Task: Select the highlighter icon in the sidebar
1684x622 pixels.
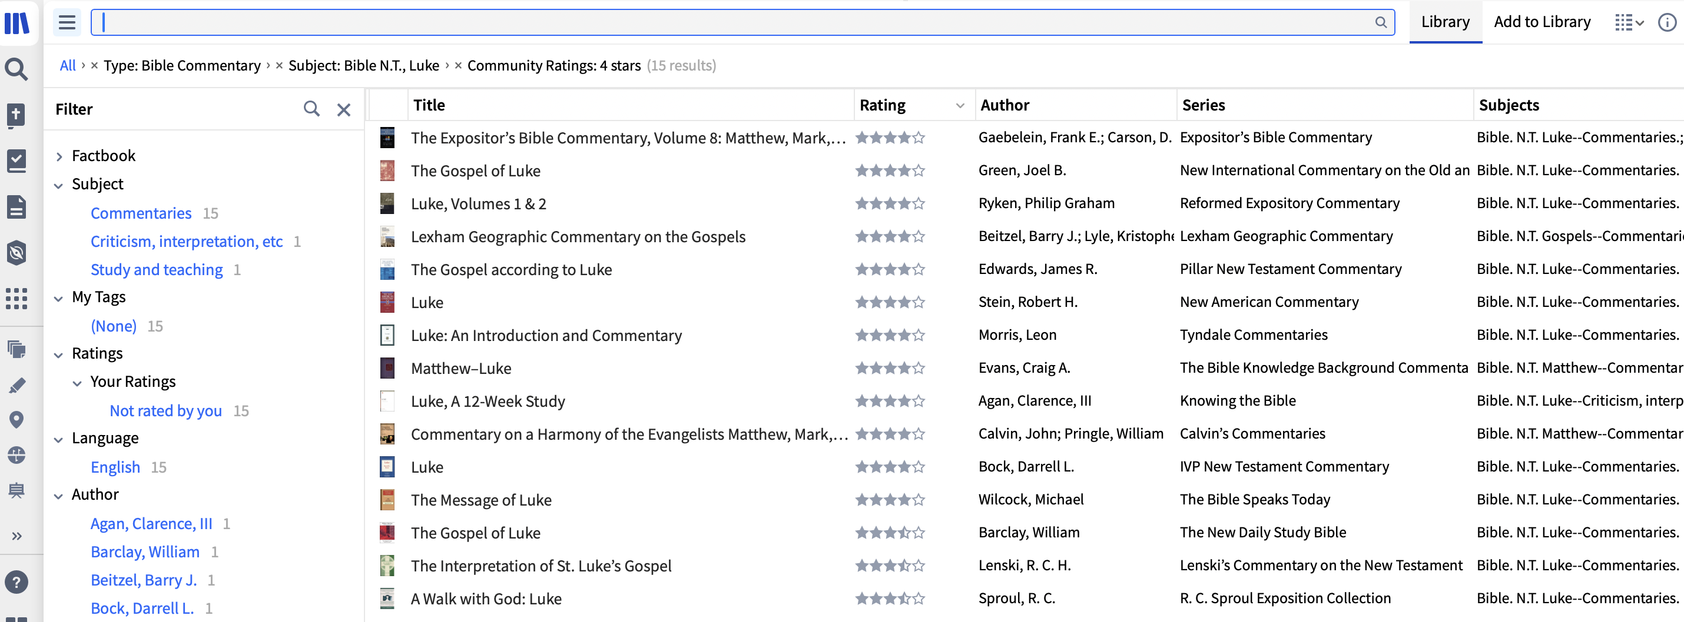Action: coord(16,385)
